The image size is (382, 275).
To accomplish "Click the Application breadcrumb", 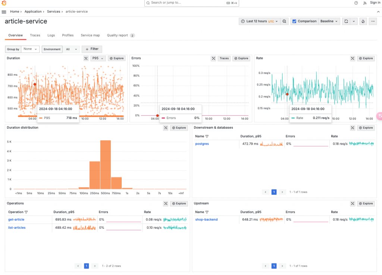I will pos(33,12).
